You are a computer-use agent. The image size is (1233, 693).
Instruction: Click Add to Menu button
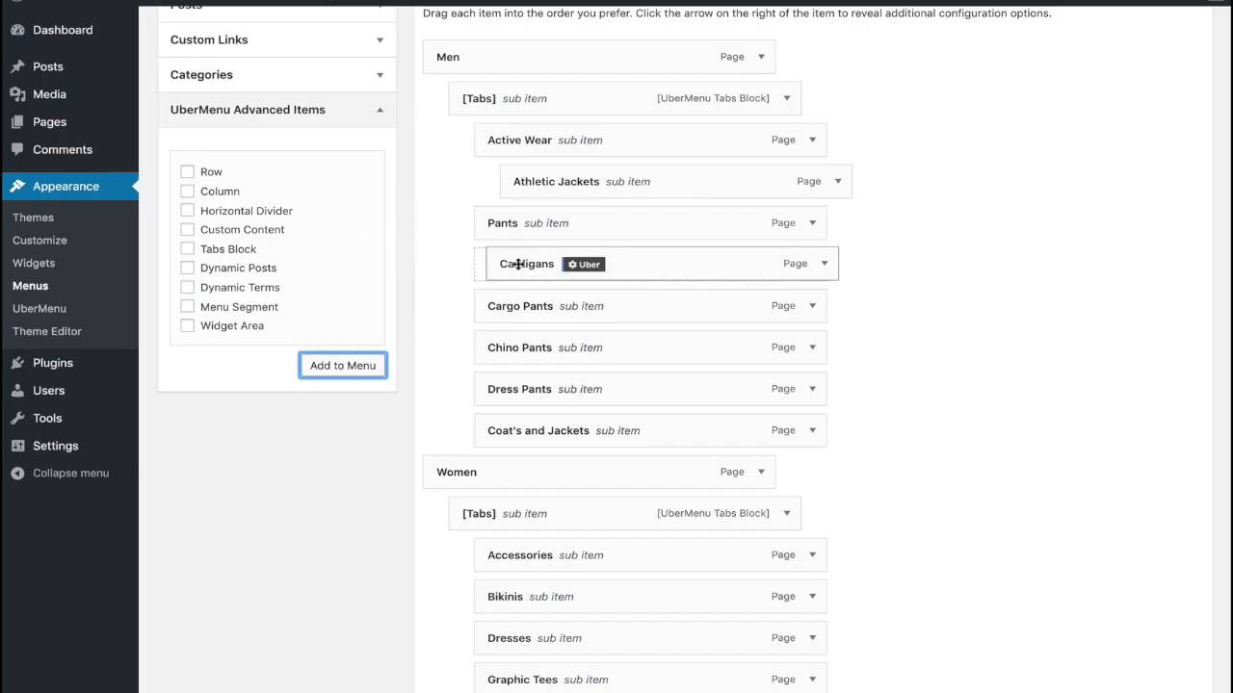click(x=343, y=366)
